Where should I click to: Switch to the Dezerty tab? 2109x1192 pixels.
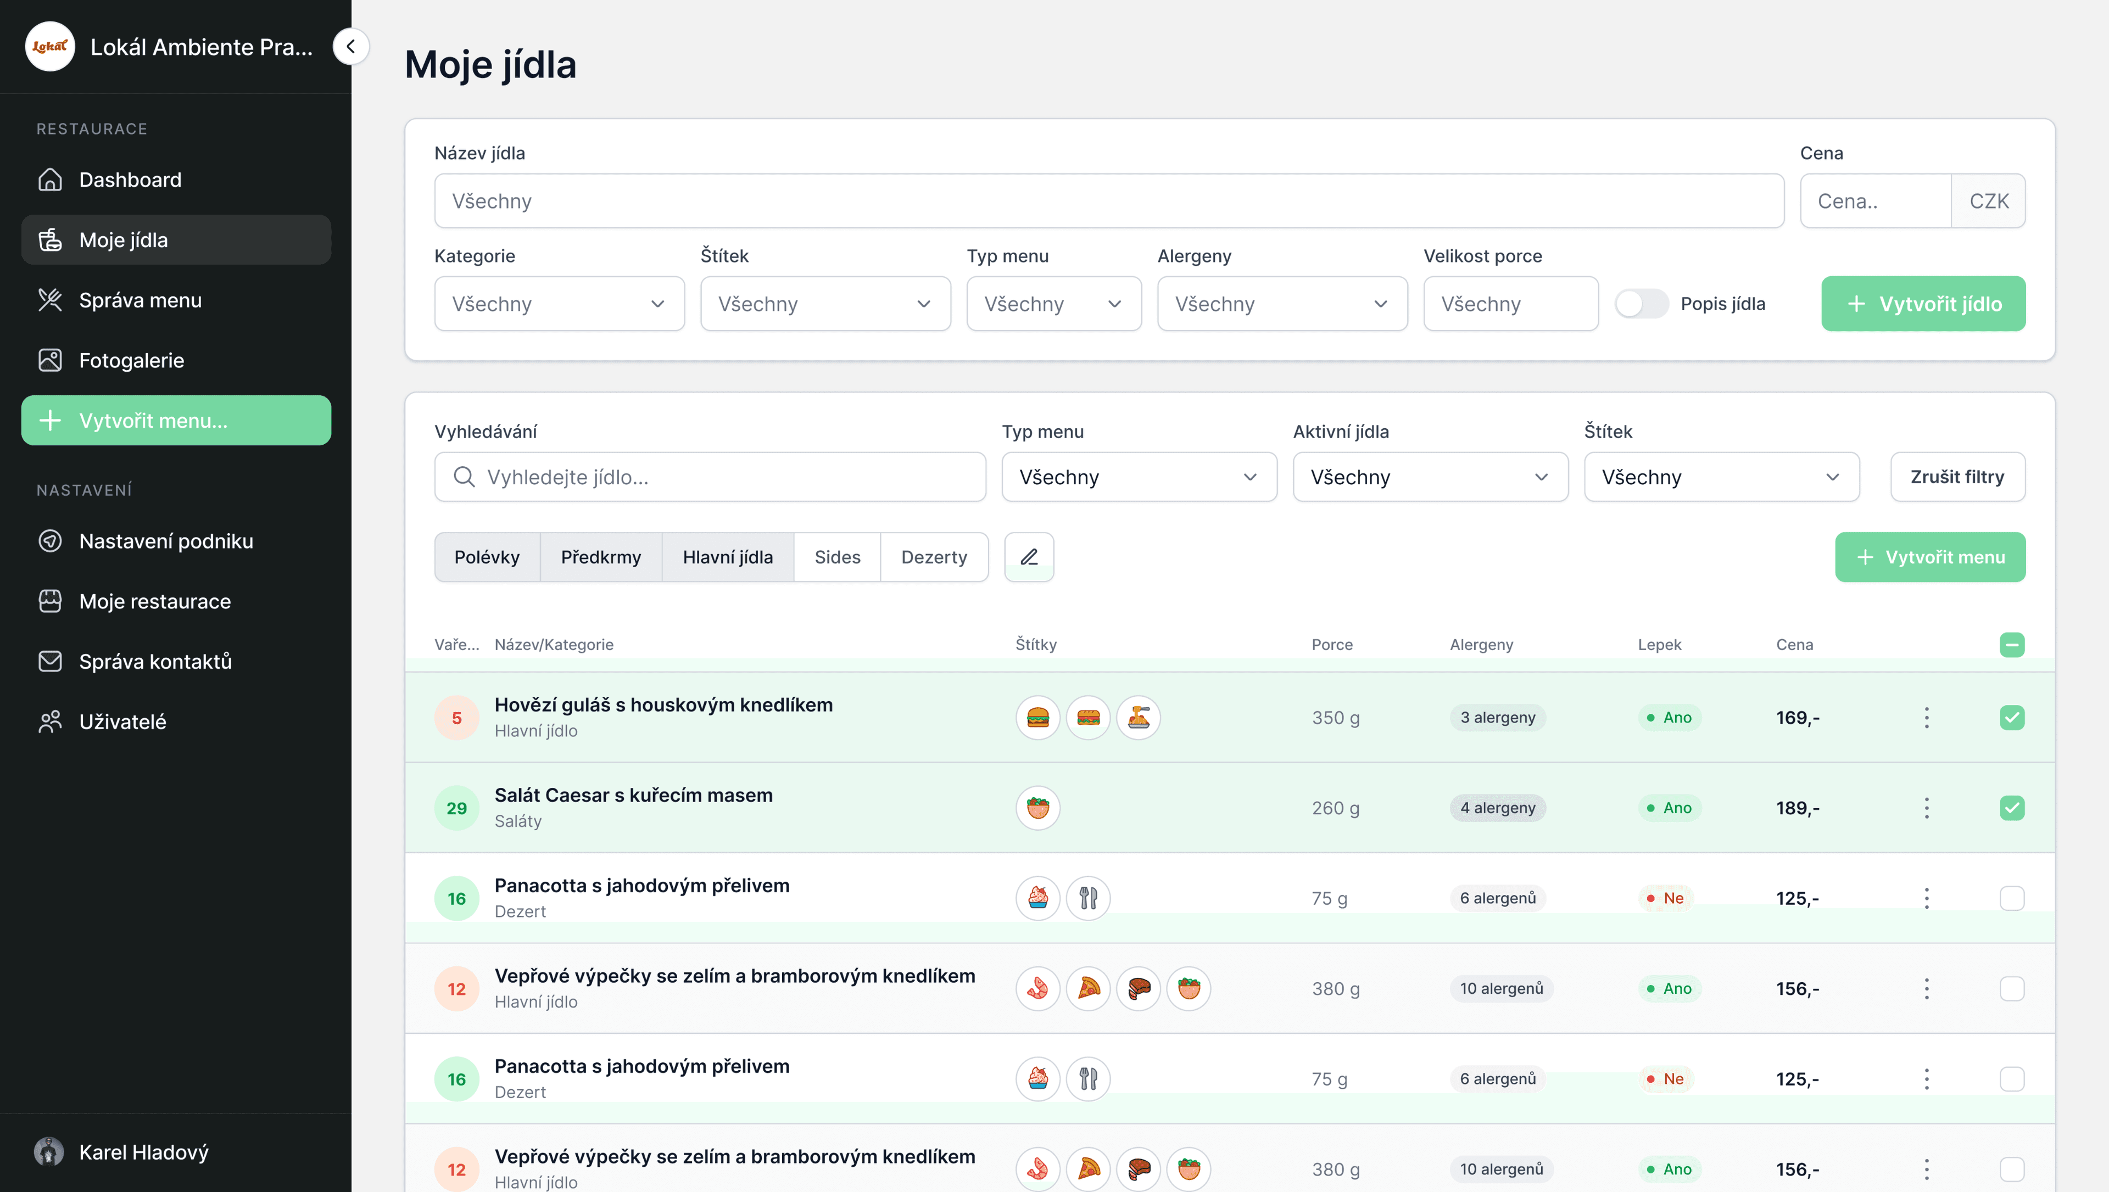click(x=933, y=557)
